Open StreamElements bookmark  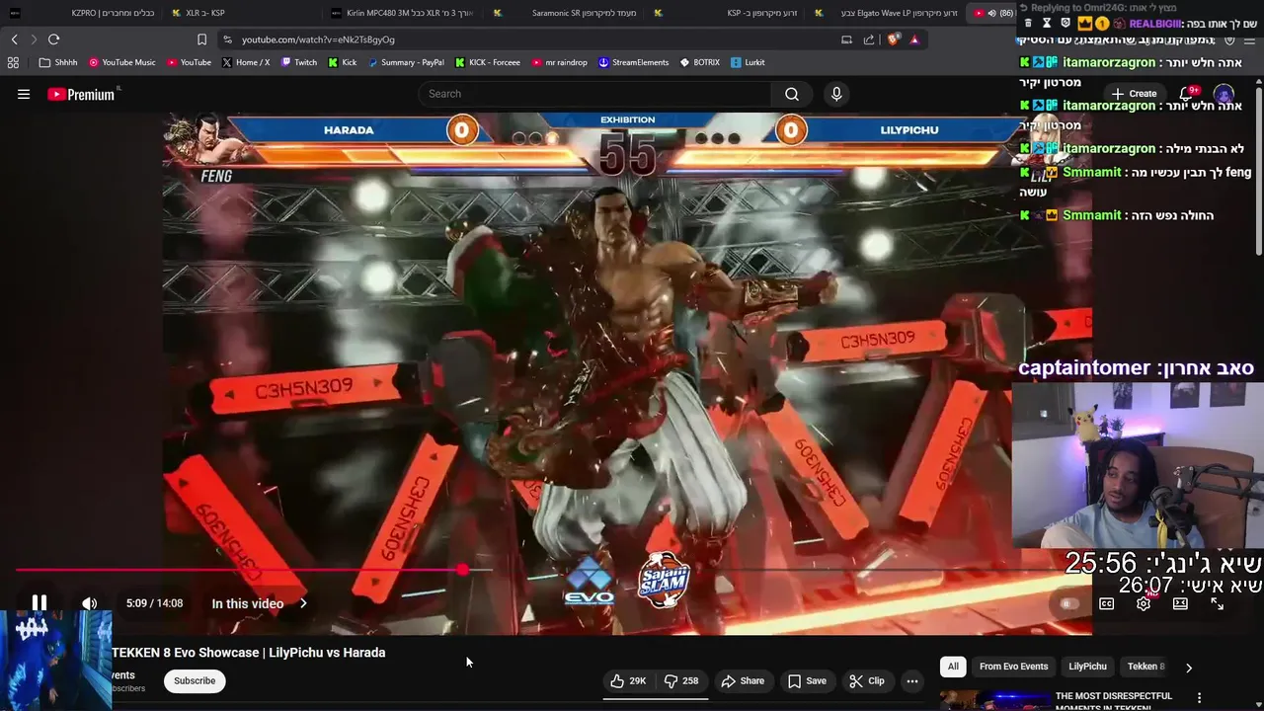click(x=633, y=62)
